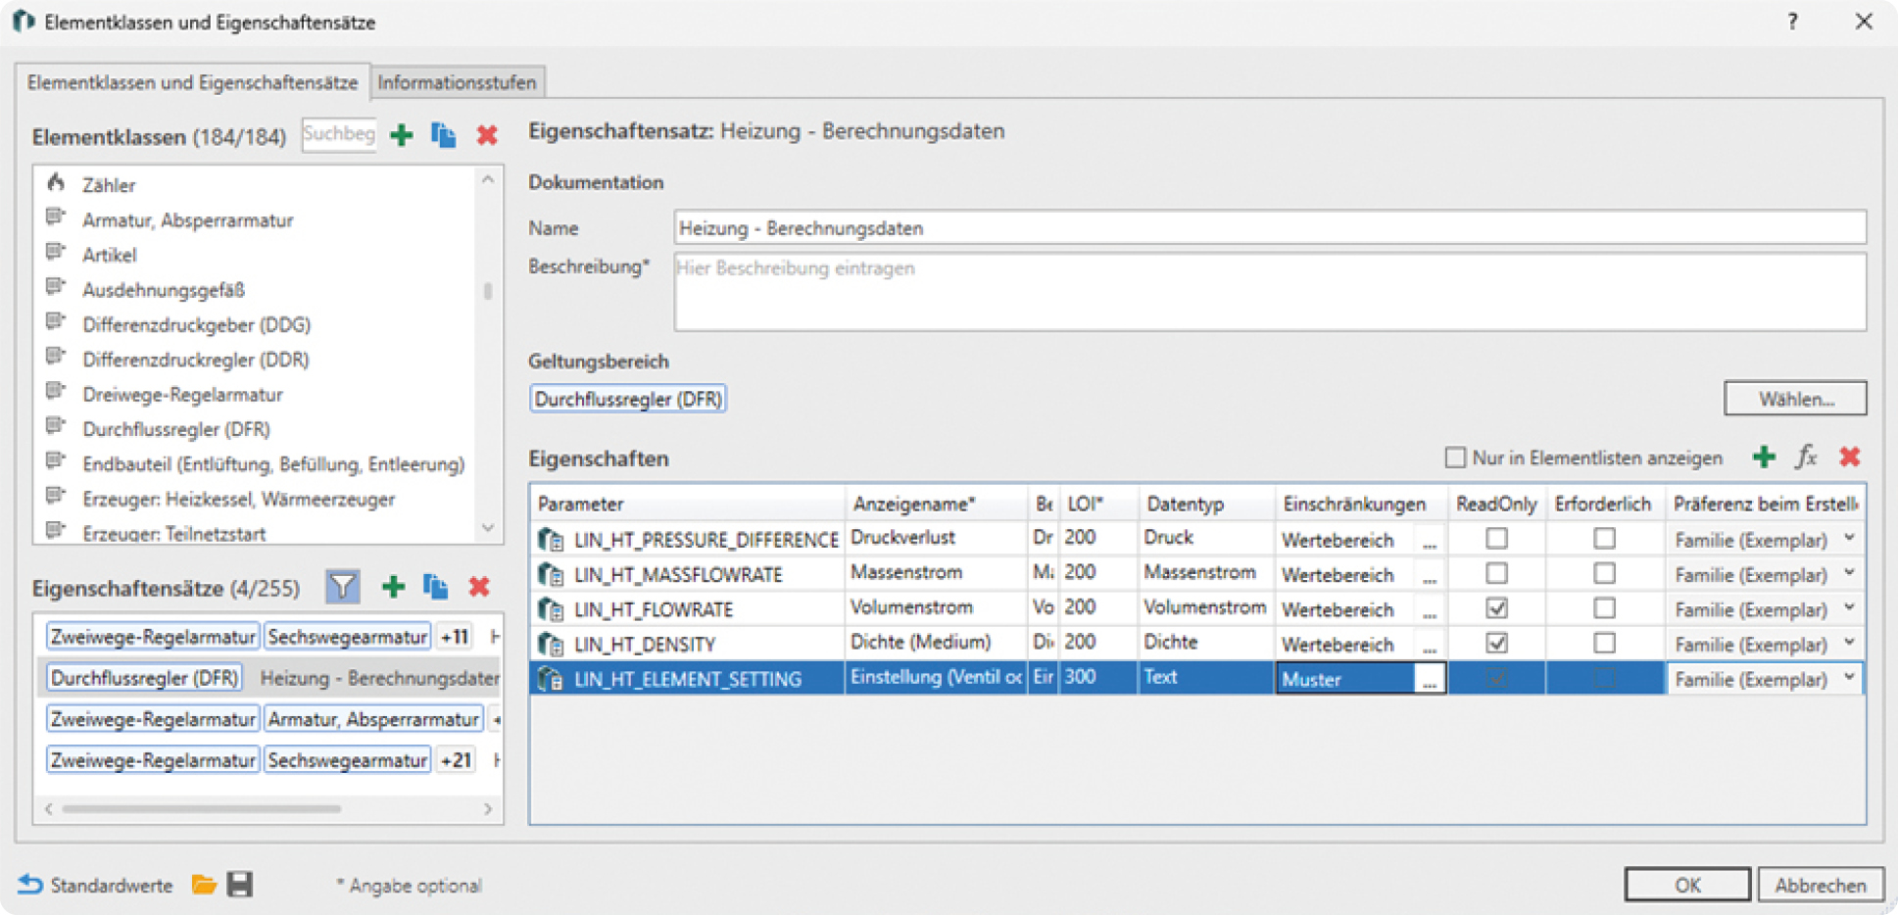Save settings using the floppy disk icon
This screenshot has height=915, width=1898.
(x=240, y=885)
